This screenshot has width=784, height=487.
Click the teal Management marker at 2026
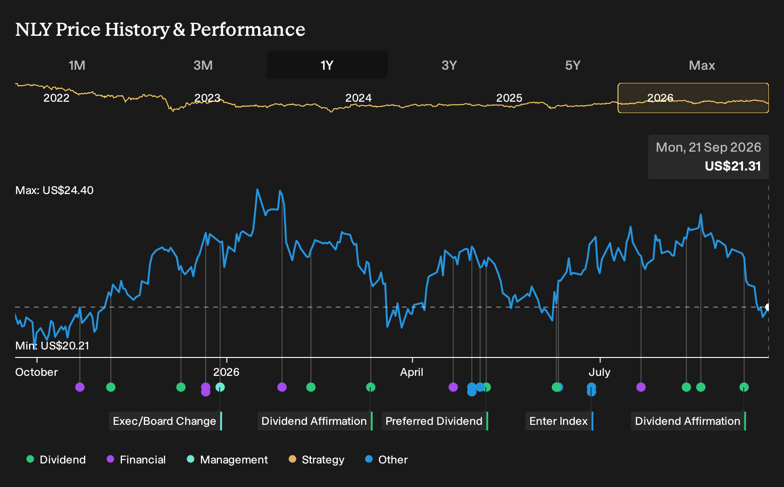coord(220,387)
